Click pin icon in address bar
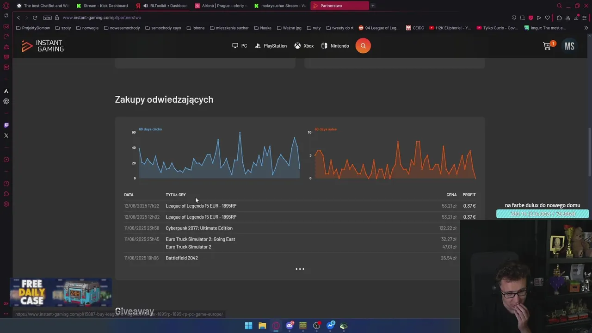 pyautogui.click(x=514, y=18)
